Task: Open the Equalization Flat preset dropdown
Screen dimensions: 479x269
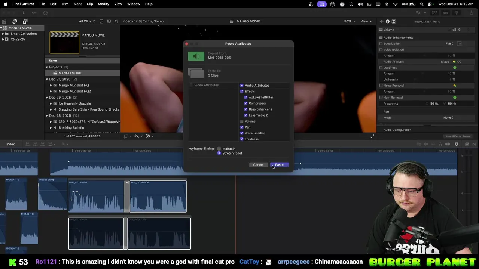Action: pos(449,44)
